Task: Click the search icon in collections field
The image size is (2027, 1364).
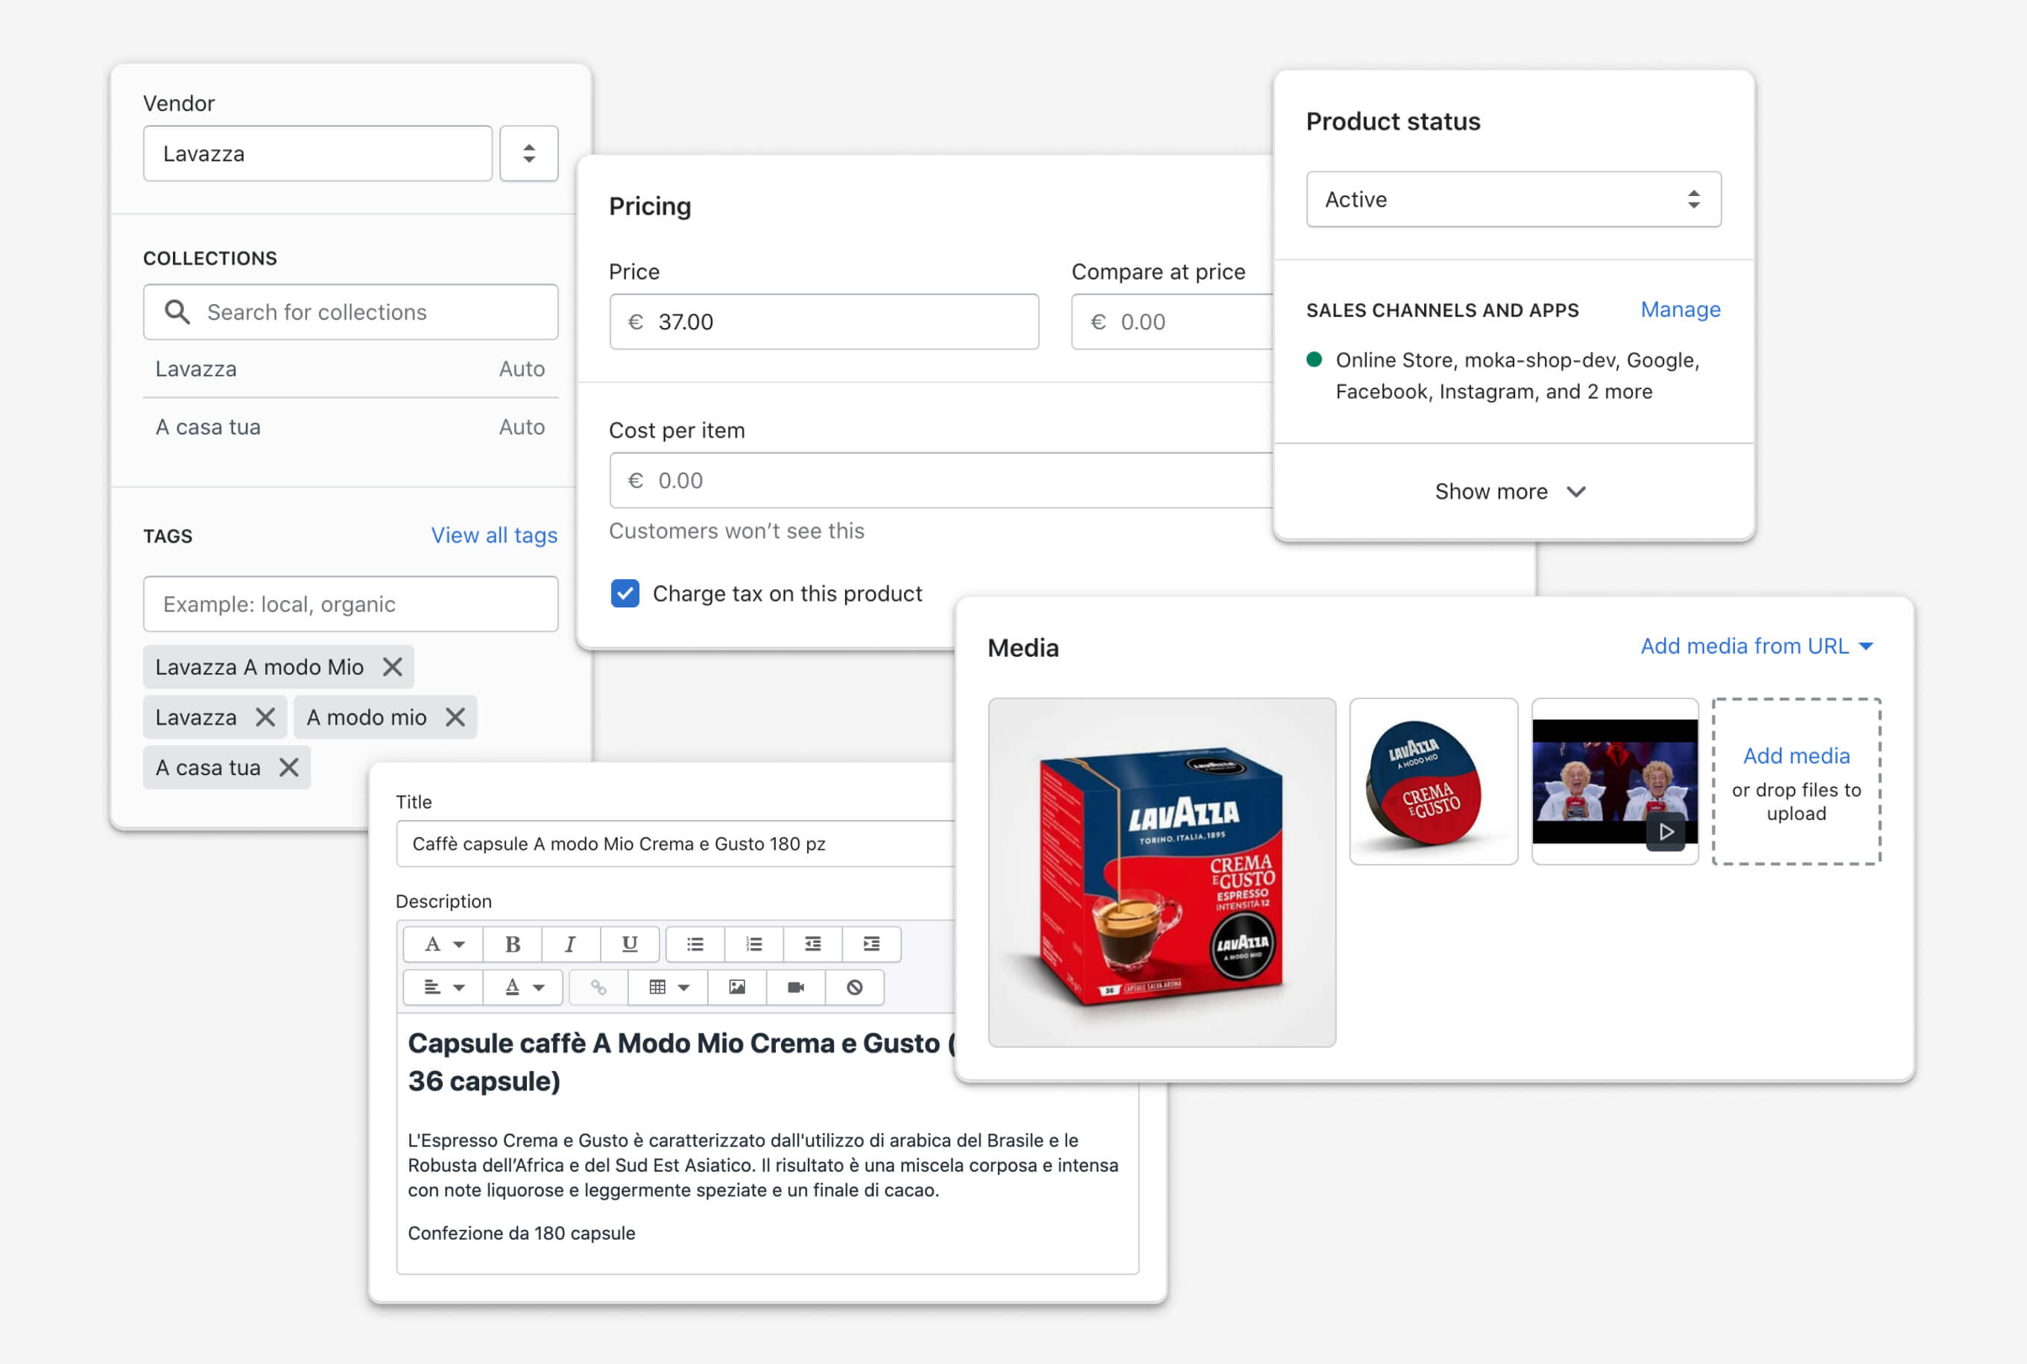Action: pyautogui.click(x=177, y=312)
